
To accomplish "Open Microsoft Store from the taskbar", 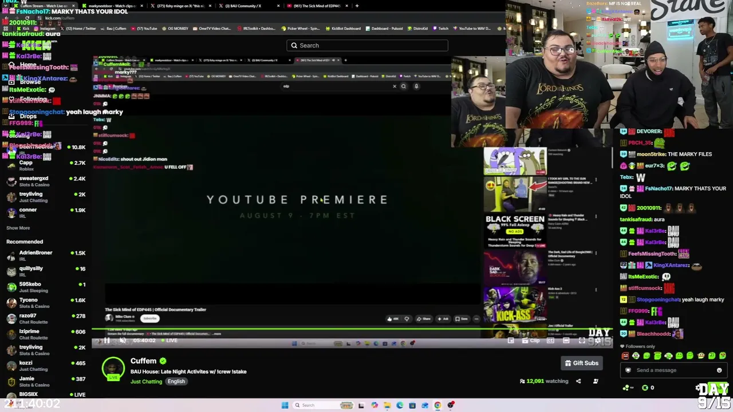I will point(412,405).
